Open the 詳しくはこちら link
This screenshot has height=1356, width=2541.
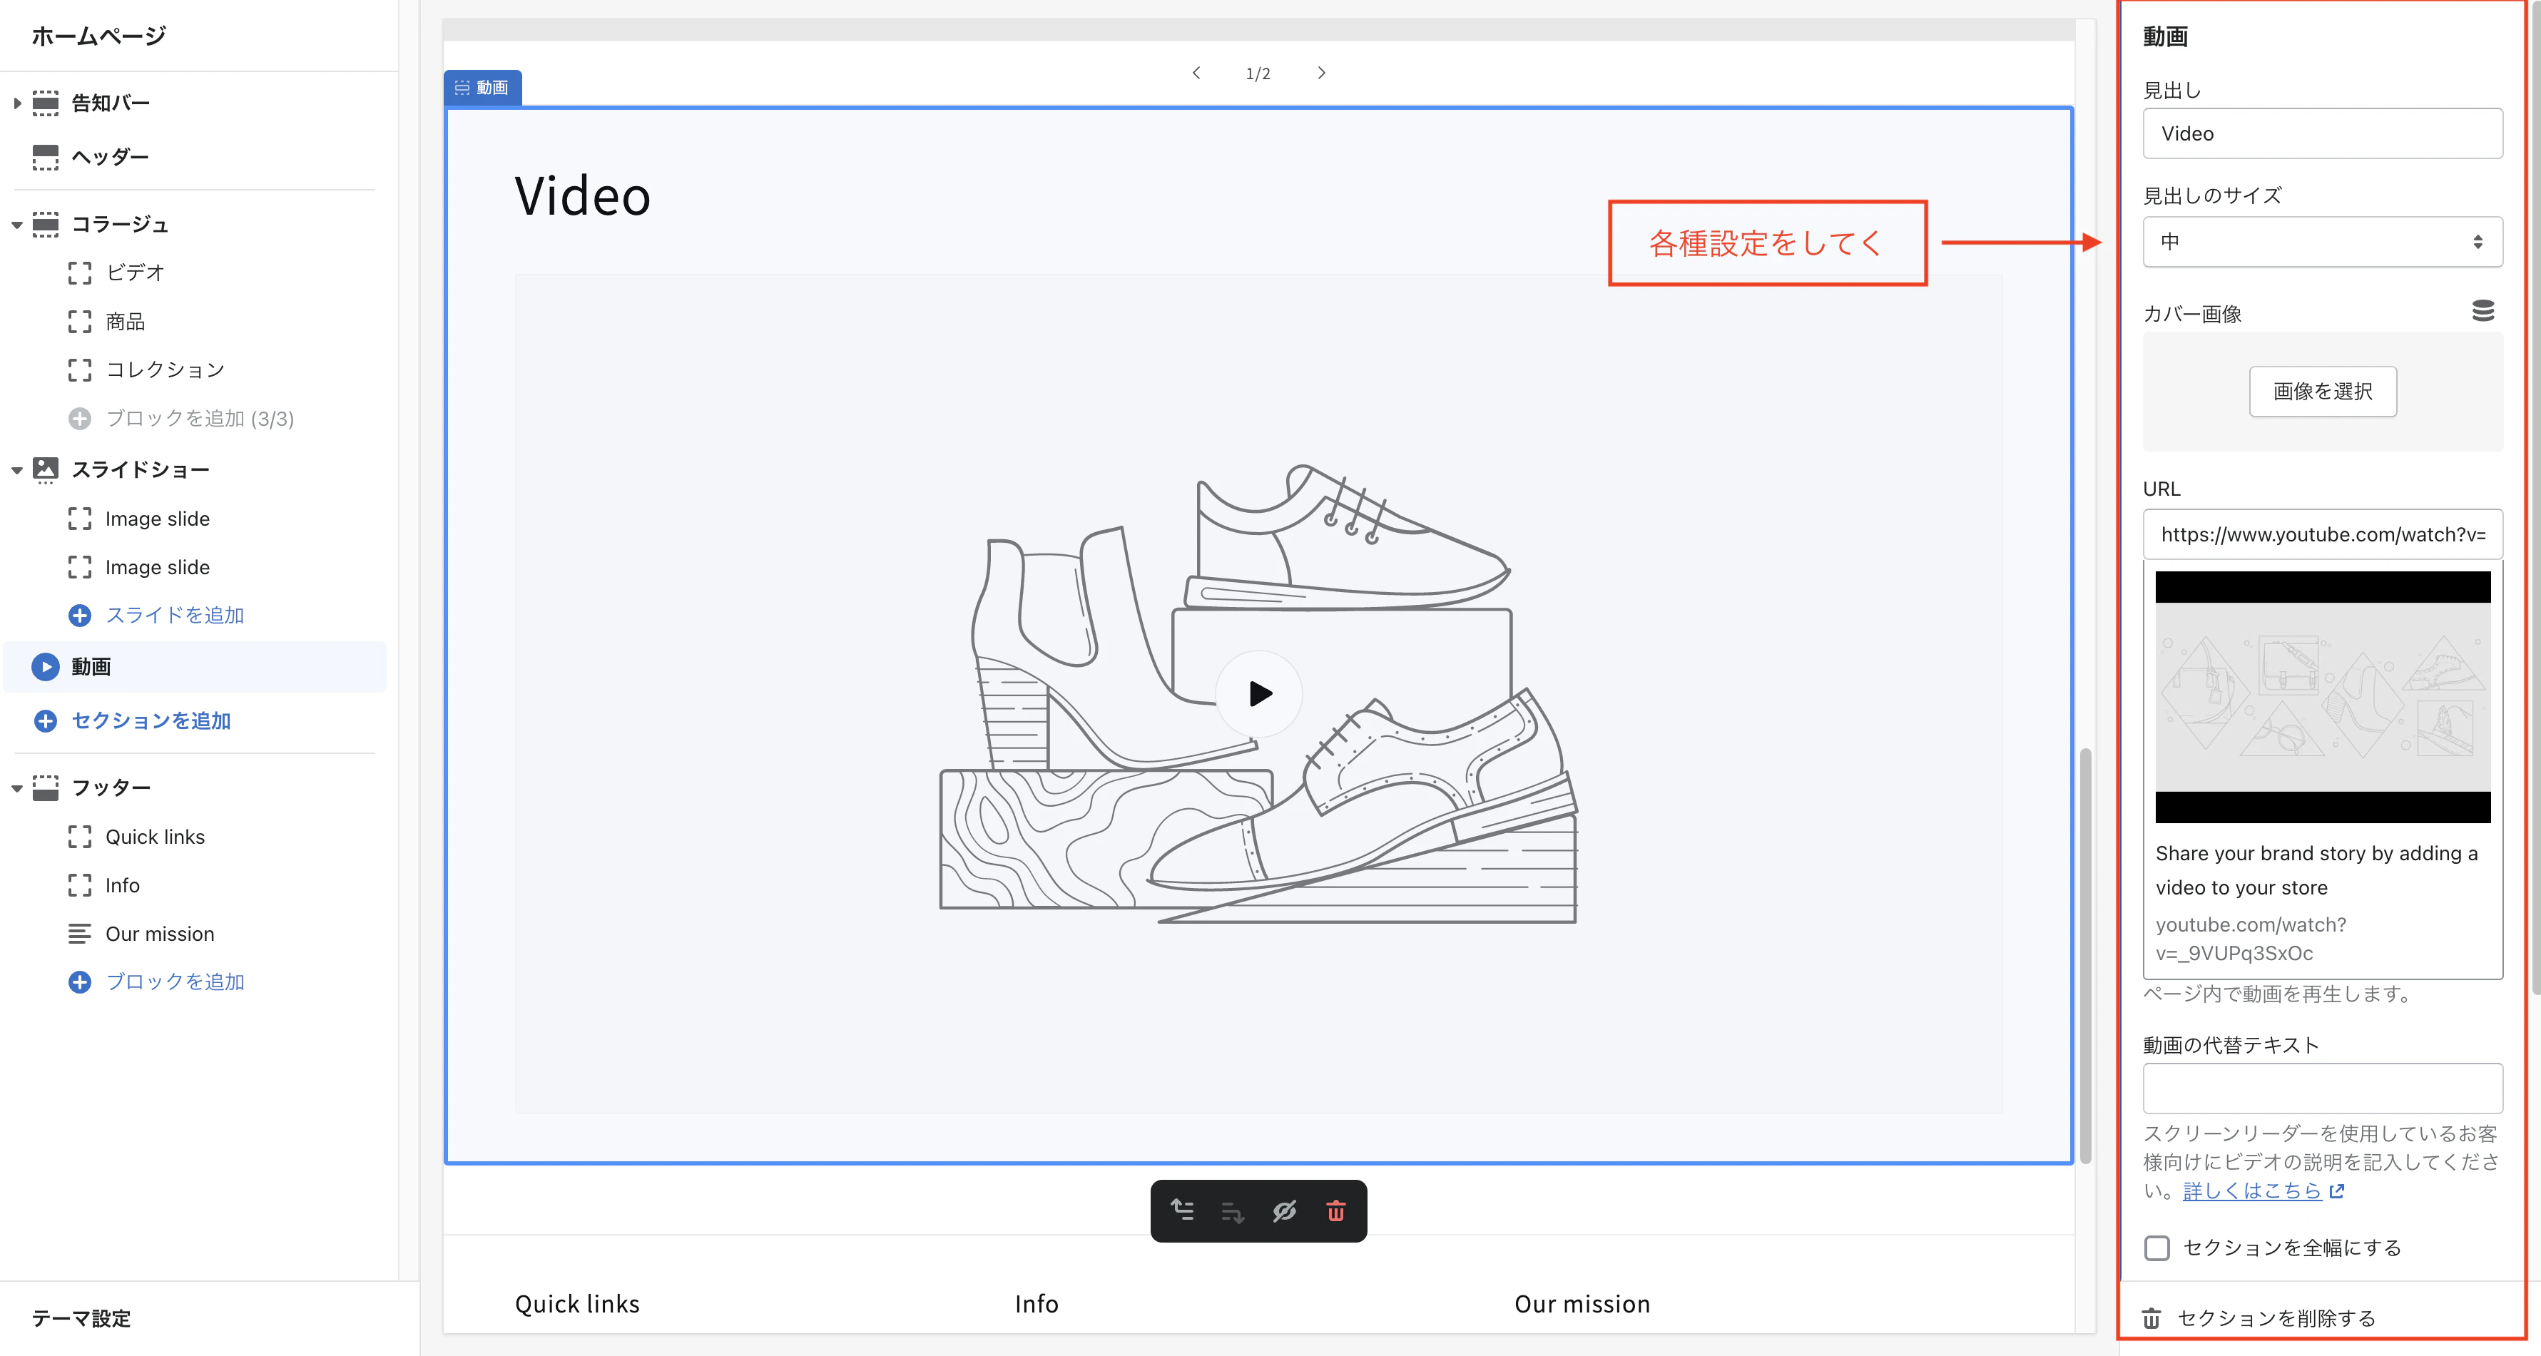[x=2252, y=1191]
